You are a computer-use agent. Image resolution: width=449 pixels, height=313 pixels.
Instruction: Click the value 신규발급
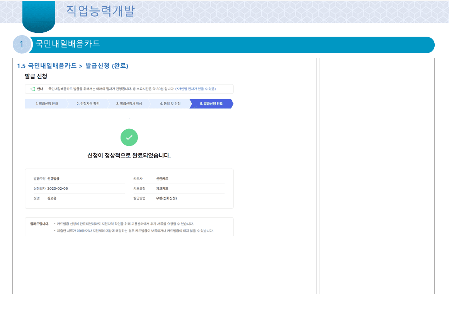point(53,179)
